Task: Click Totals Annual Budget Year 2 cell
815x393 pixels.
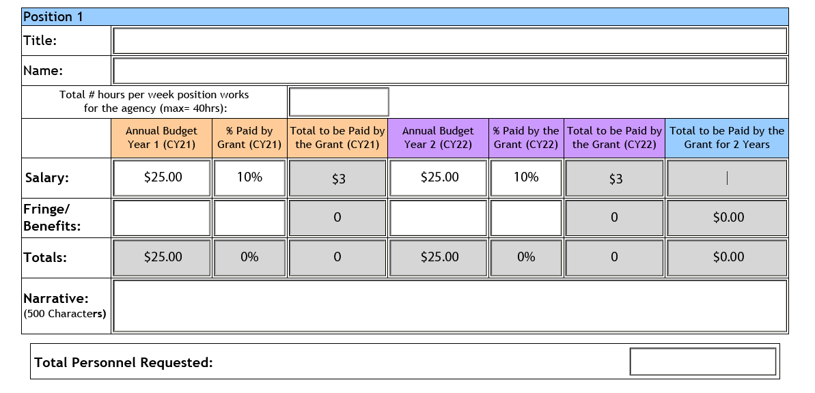Action: pos(438,257)
